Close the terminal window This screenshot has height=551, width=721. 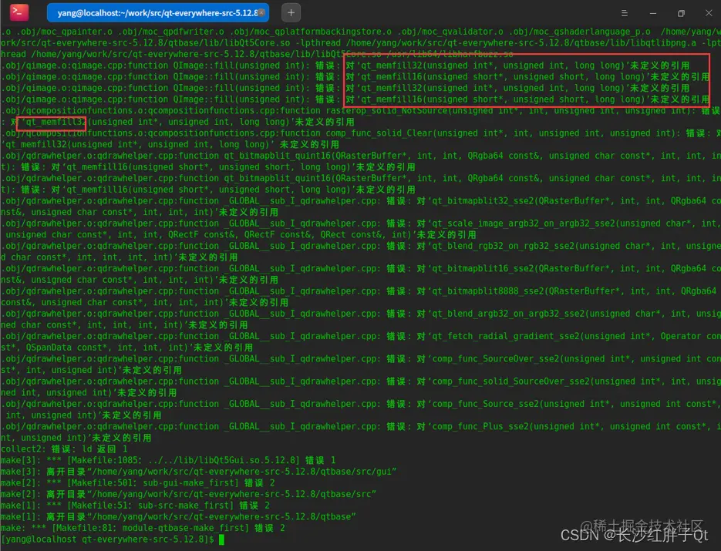pyautogui.click(x=709, y=13)
